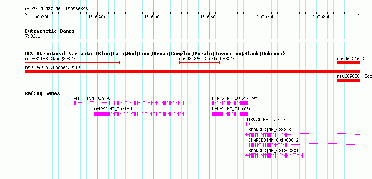Open CHPF2|NM_001284295 gene label
Screen dimensions: 372x179
[x=234, y=98]
